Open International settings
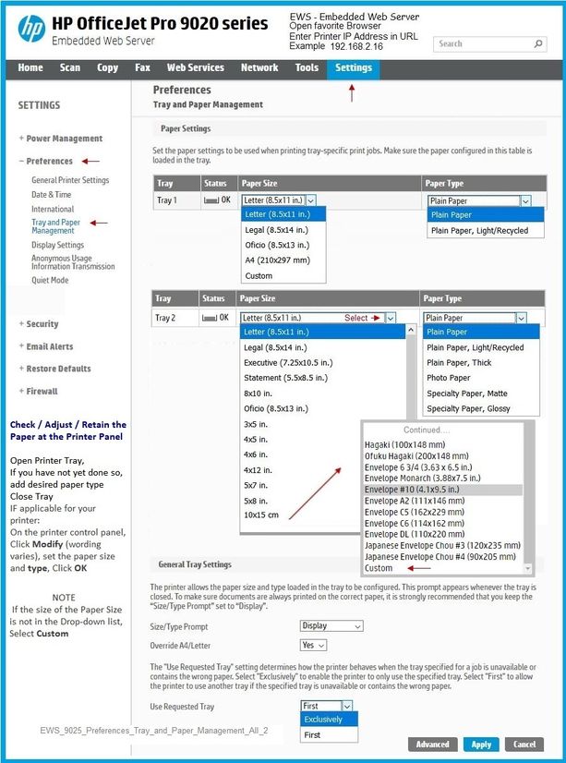This screenshot has height=763, width=566. (x=53, y=210)
